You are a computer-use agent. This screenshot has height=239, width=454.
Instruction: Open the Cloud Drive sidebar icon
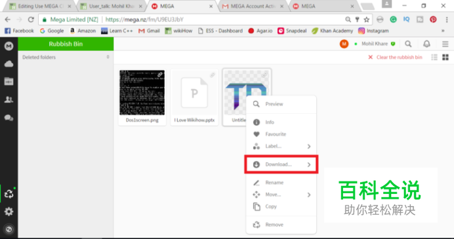[x=9, y=64]
